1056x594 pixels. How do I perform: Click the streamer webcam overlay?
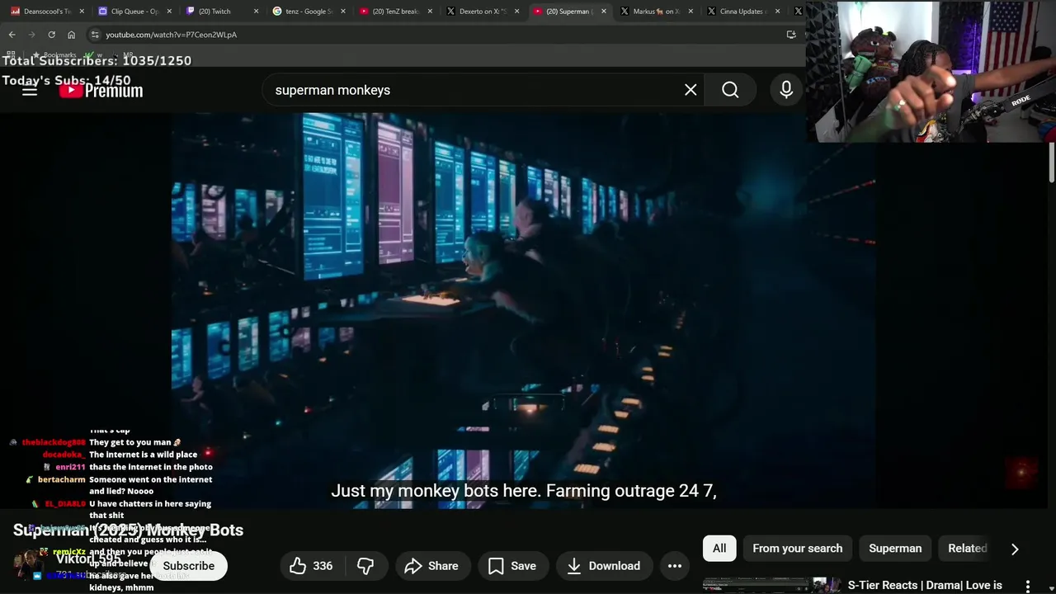tap(931, 72)
